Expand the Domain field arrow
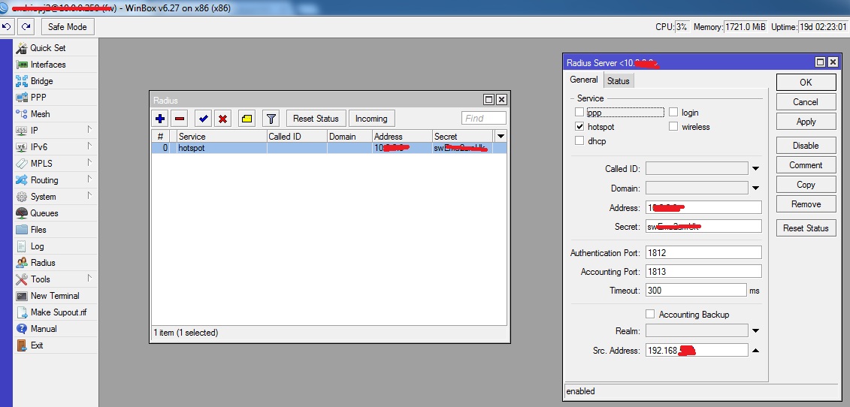 tap(755, 188)
